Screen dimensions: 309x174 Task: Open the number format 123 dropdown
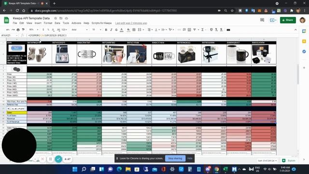pos(64,30)
